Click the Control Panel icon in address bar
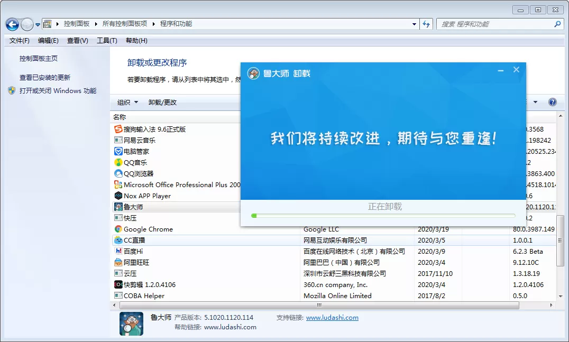Screen dimensions: 569x342 (47, 24)
